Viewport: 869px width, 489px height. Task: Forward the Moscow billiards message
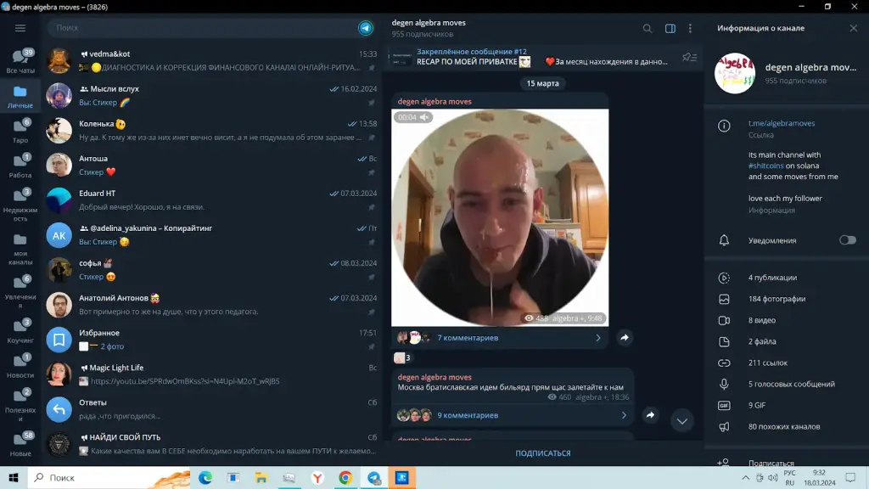(650, 414)
